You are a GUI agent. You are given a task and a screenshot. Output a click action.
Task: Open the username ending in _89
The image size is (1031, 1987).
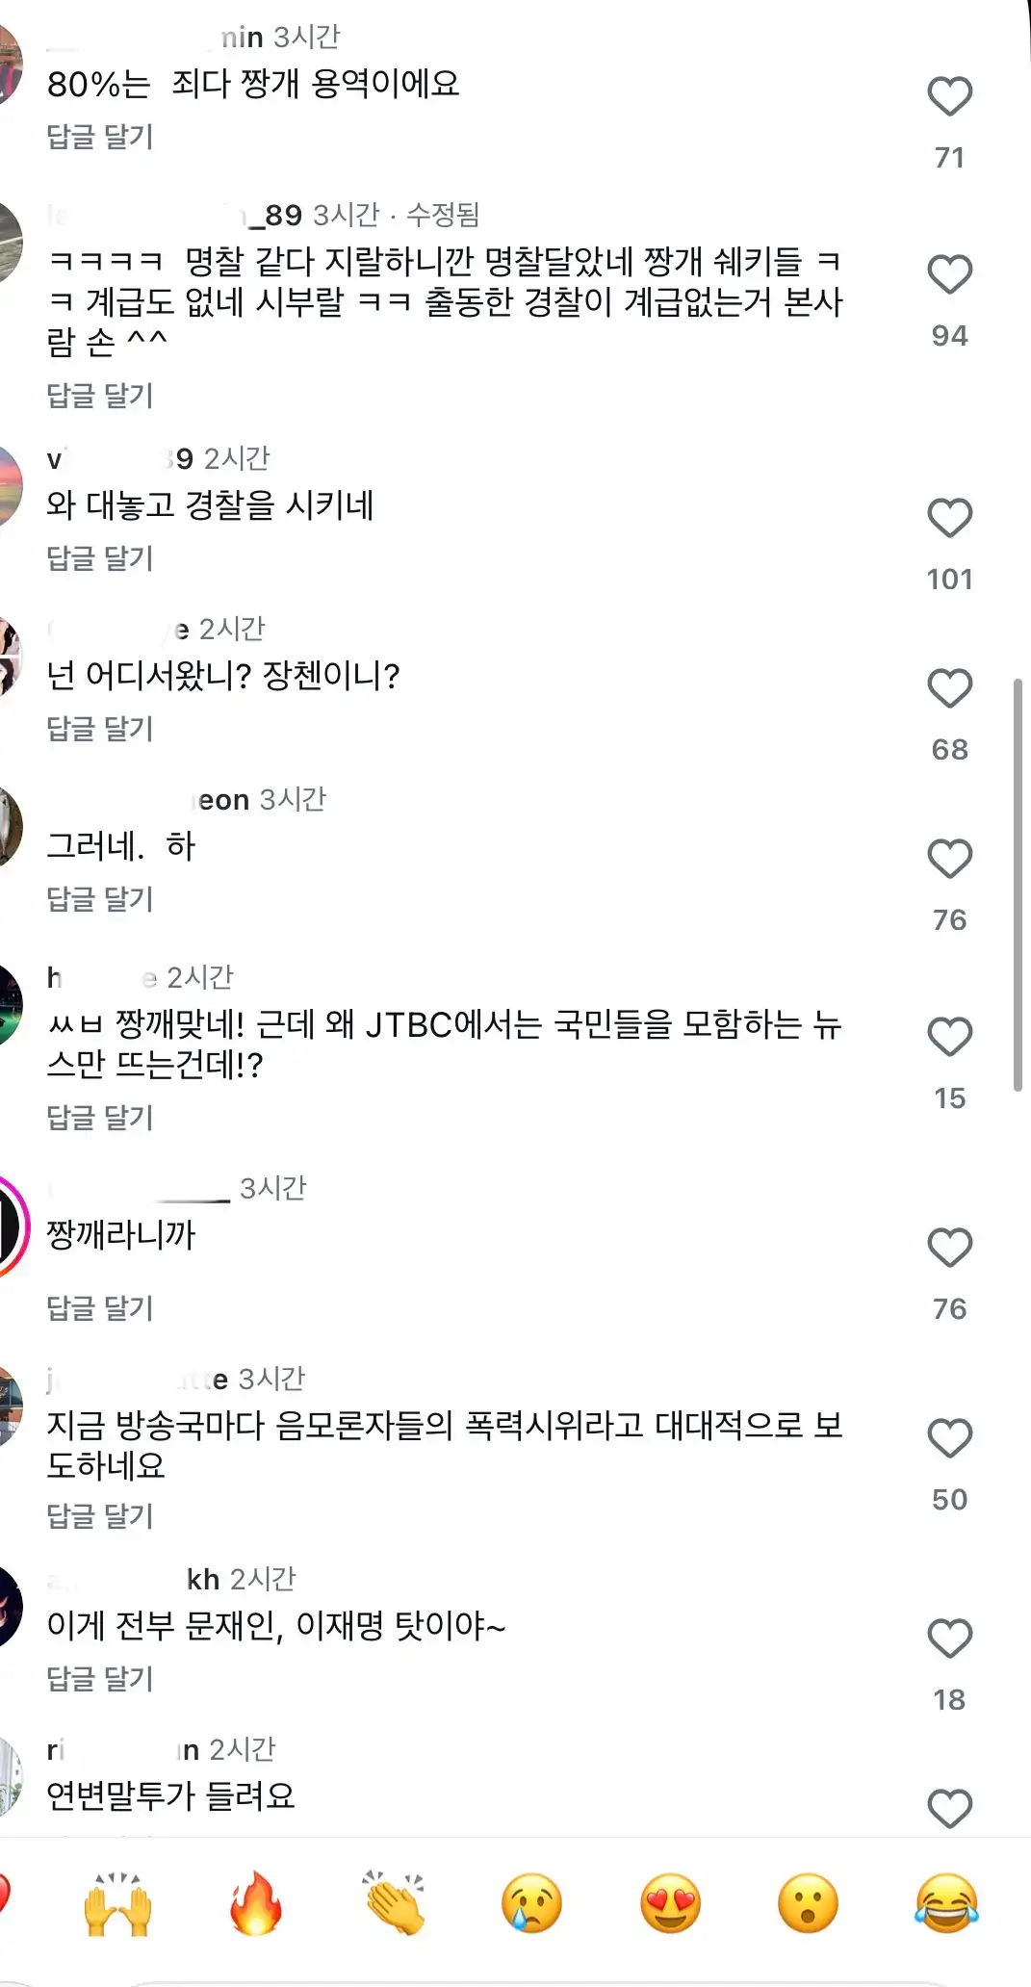[x=174, y=215]
